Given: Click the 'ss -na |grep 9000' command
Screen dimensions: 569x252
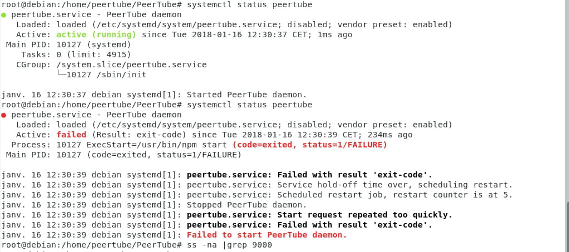Looking at the screenshot, I should 229,245.
